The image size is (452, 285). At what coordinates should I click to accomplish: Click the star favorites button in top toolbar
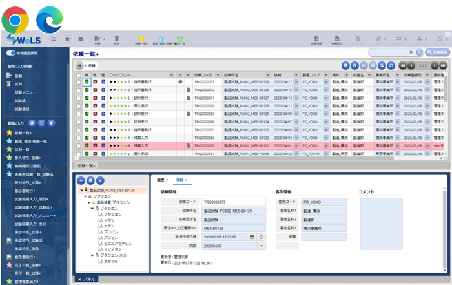[x=67, y=39]
